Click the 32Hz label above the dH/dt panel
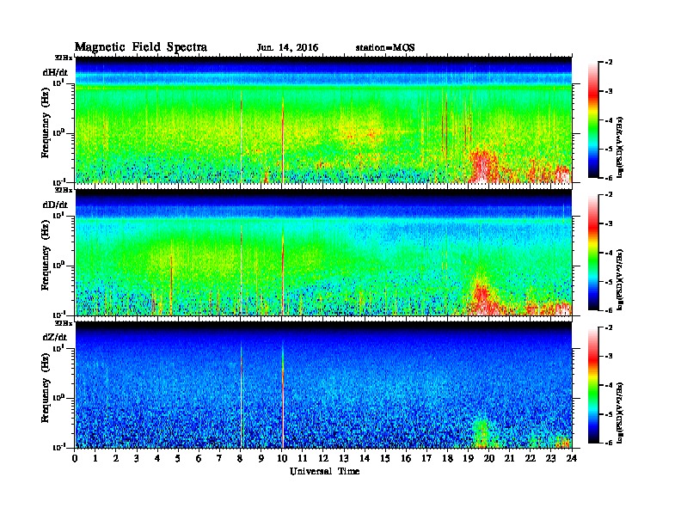This screenshot has width=681, height=526. [64, 58]
